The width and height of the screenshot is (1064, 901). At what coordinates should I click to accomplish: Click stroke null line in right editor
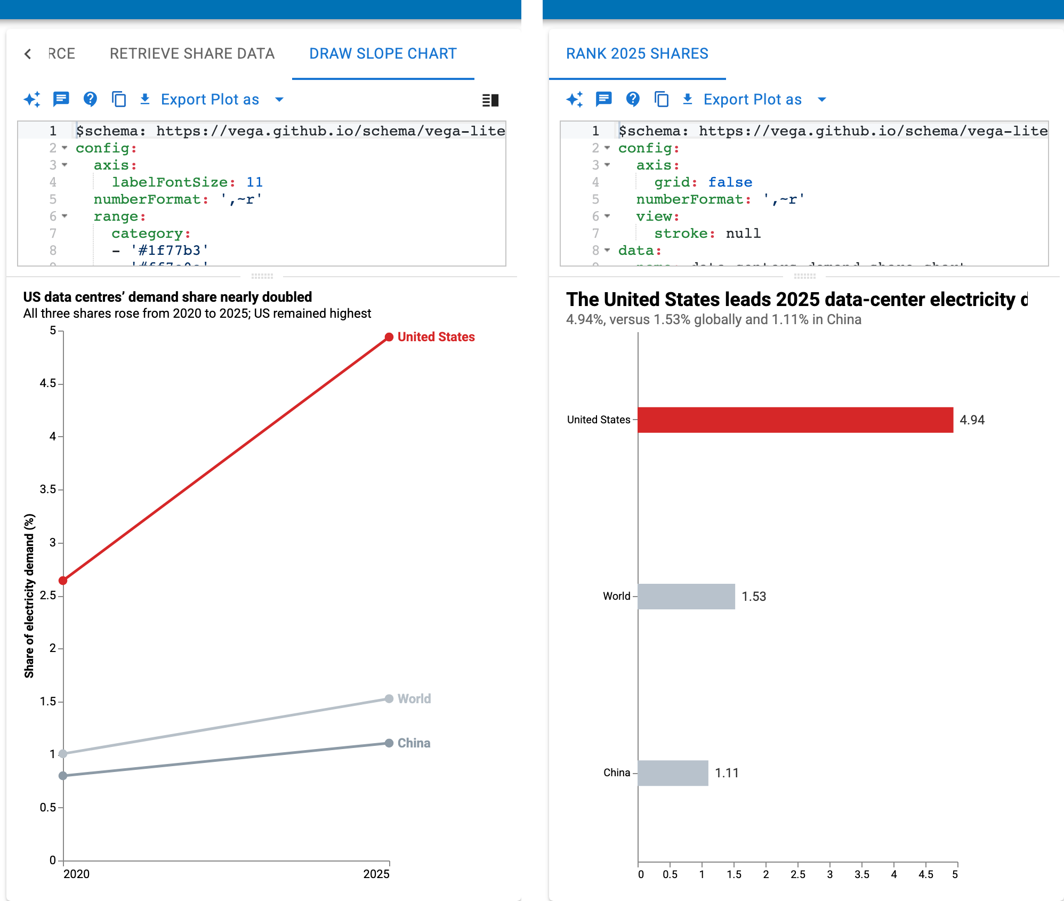[707, 233]
